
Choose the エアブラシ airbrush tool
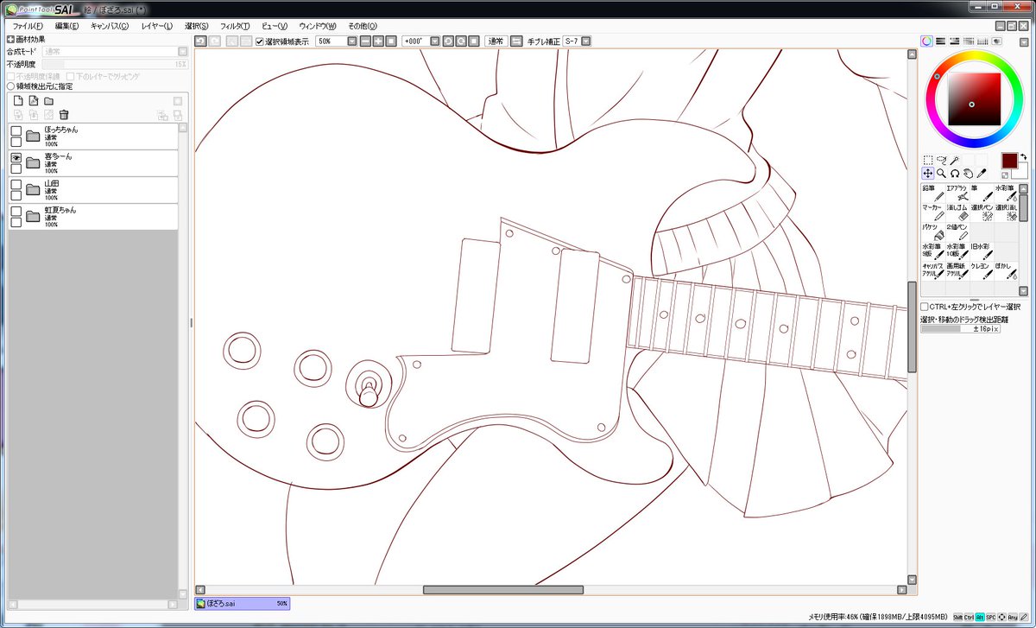957,193
